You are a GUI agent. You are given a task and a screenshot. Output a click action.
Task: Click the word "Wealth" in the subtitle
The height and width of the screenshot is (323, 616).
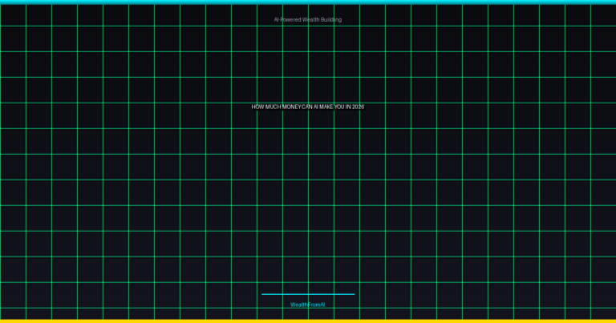pos(311,19)
